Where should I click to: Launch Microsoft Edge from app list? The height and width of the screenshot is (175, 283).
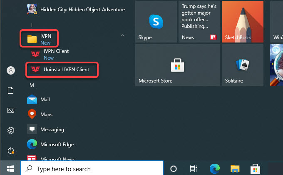click(50, 144)
